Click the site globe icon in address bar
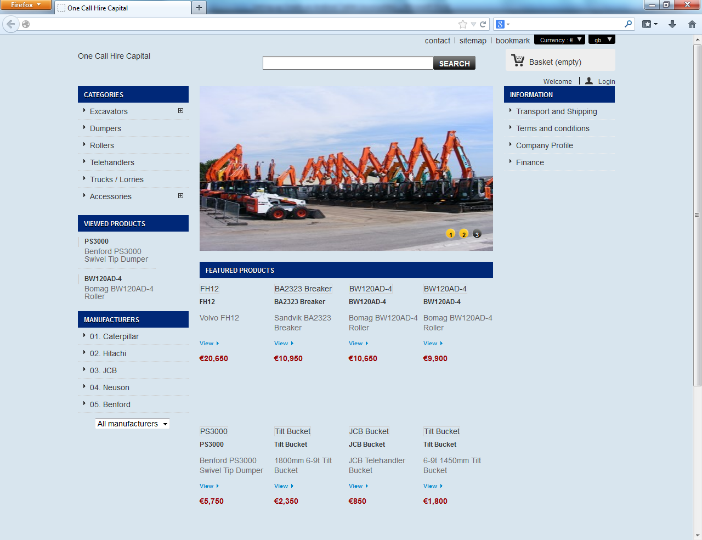 point(26,24)
